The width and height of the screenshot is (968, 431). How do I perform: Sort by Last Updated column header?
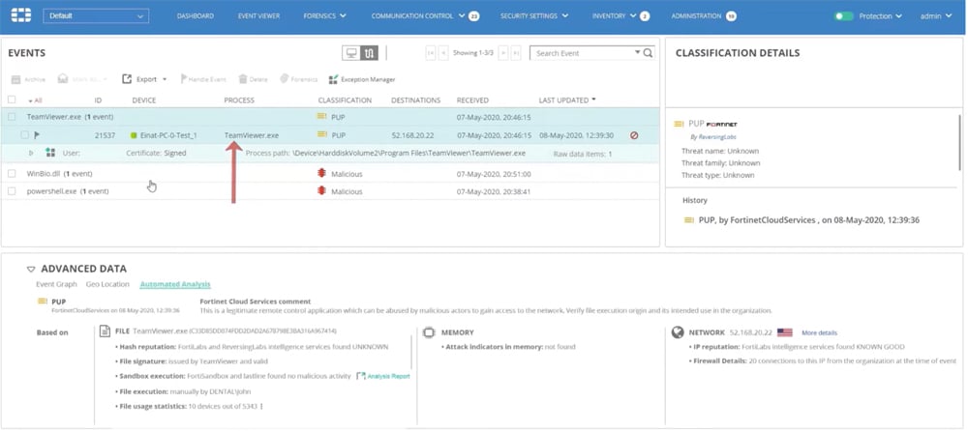coord(566,100)
